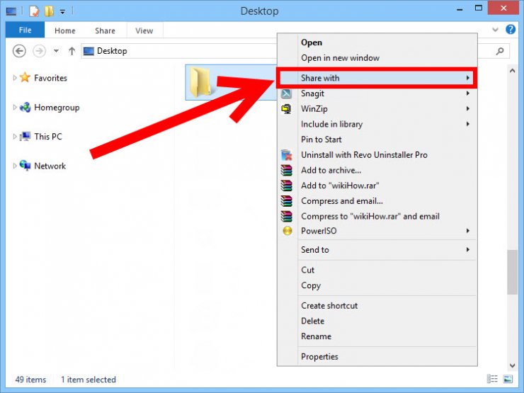Open the PowerISO submenu
Screen dimensions: 524x393
377,231
